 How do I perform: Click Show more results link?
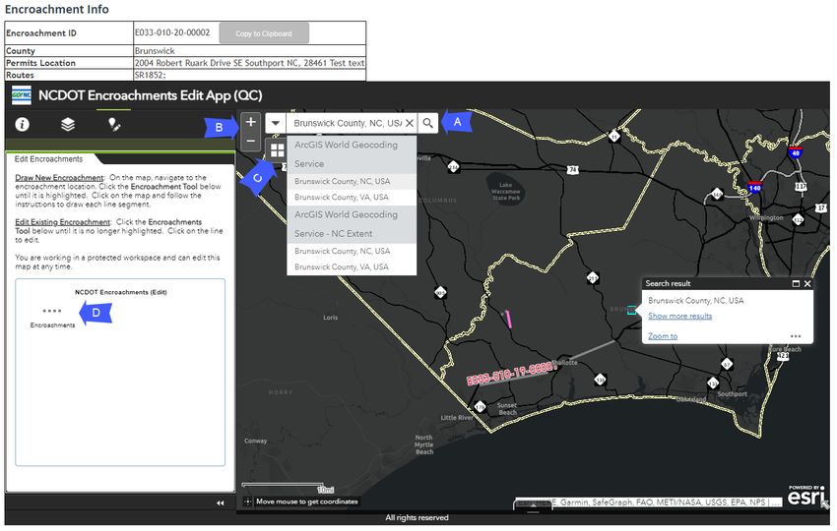coord(679,316)
